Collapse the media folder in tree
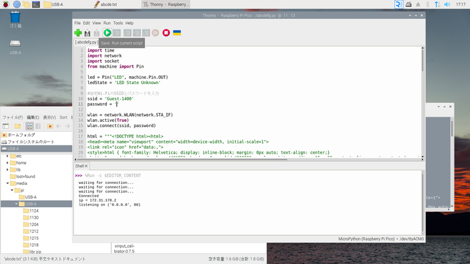This screenshot has width=470, height=264. pos(8,183)
